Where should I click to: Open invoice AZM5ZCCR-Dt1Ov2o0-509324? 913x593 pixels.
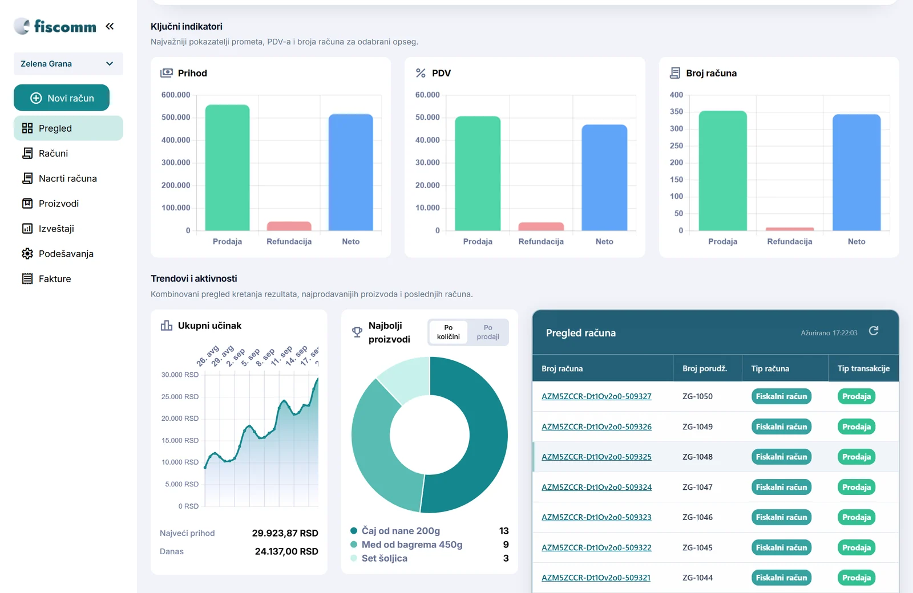point(596,487)
